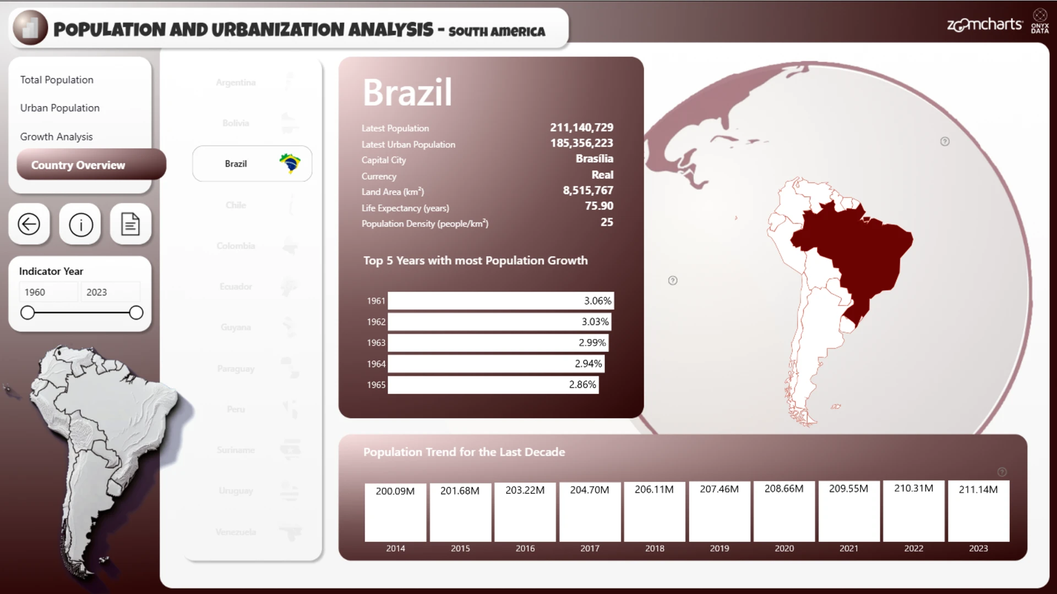Click the 2014 population bar 200.09M
The image size is (1057, 594).
[x=395, y=513]
